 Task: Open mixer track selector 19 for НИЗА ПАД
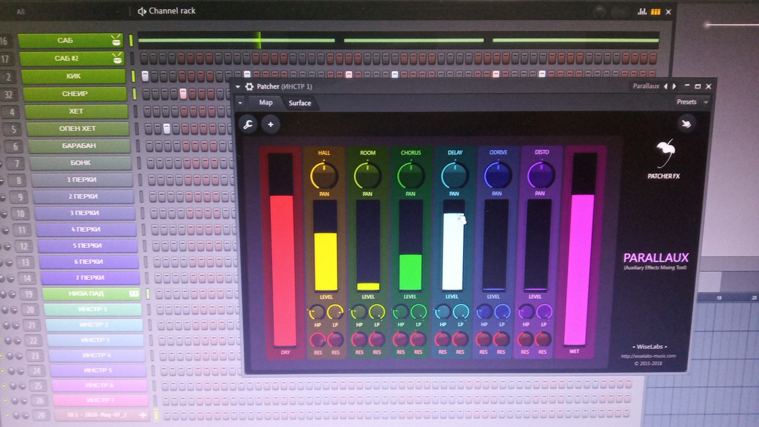pyautogui.click(x=28, y=294)
